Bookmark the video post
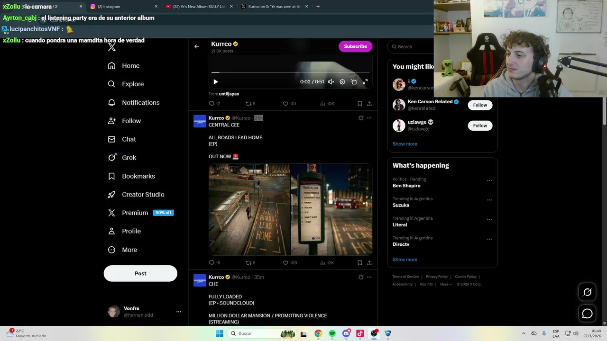 [360, 104]
